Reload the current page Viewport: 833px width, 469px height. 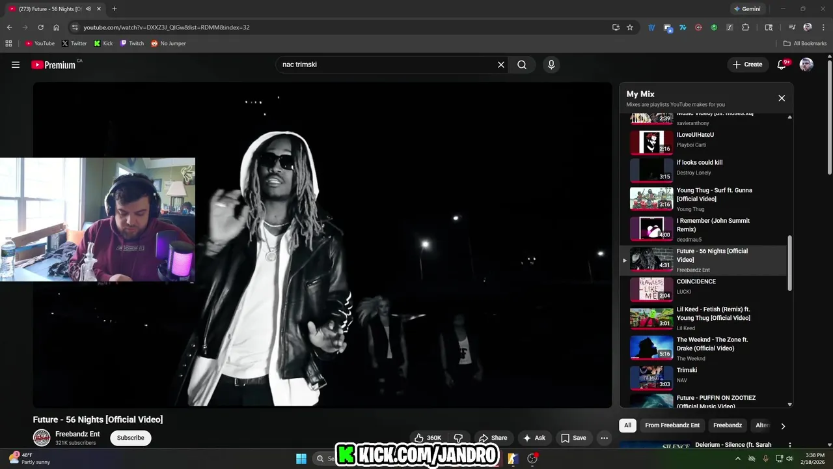click(40, 27)
